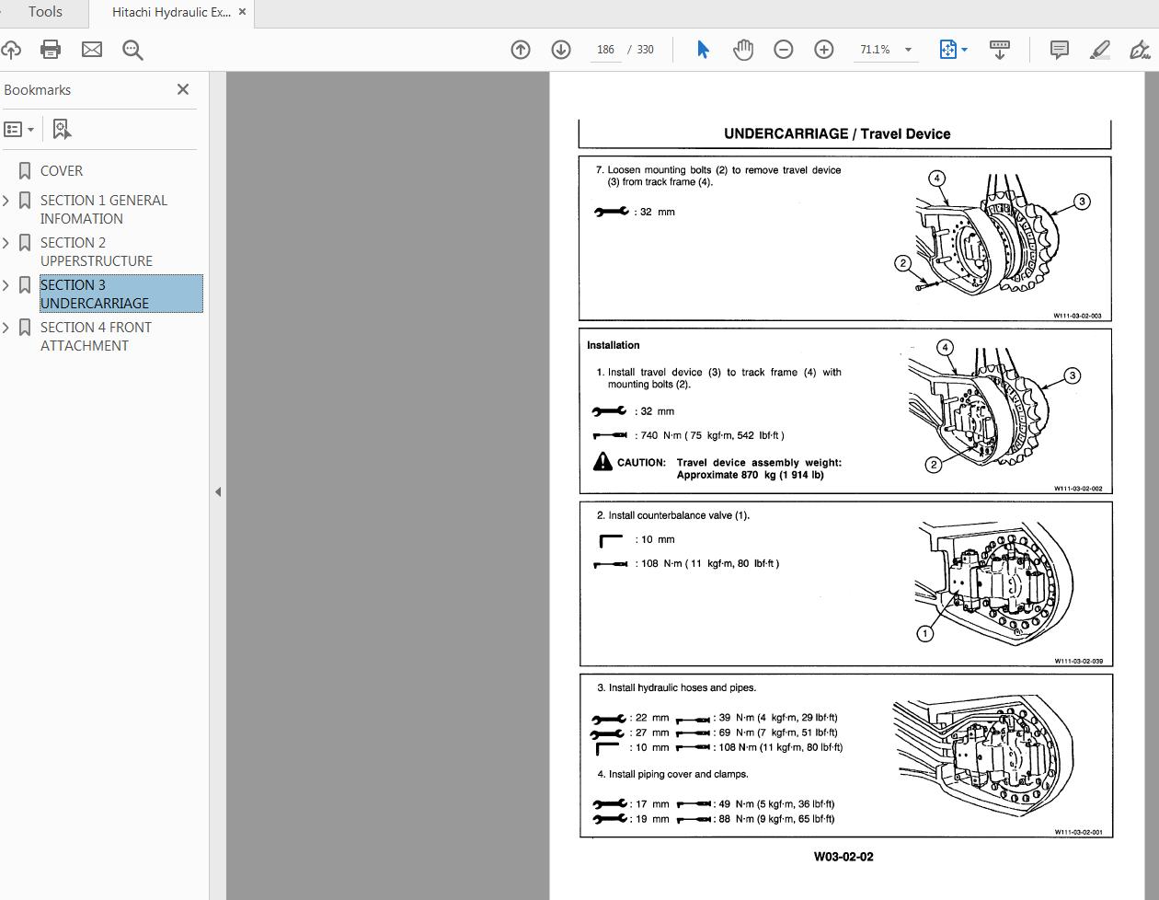
Task: Select the Hand tool for panning
Action: tap(742, 50)
